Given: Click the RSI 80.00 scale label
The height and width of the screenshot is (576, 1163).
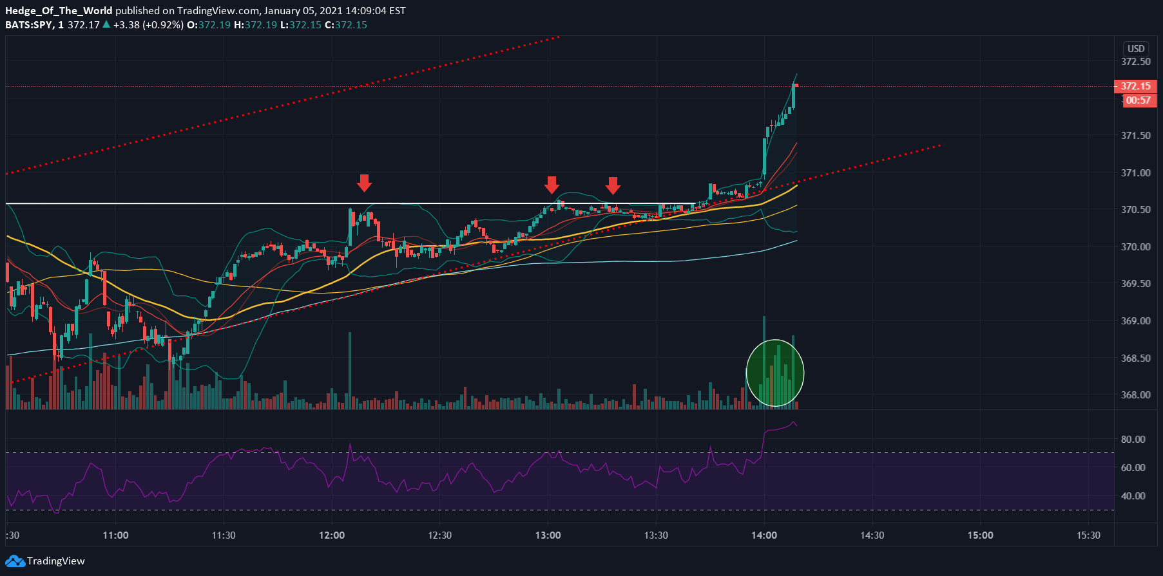Looking at the screenshot, I should pos(1133,440).
